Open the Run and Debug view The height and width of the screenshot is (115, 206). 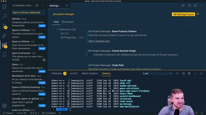(x=4, y=35)
